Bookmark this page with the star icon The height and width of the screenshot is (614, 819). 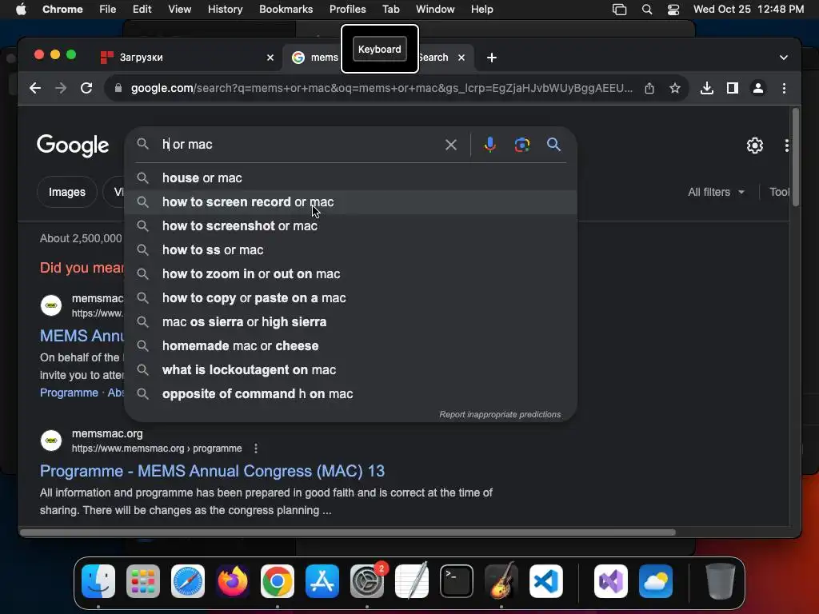point(675,88)
